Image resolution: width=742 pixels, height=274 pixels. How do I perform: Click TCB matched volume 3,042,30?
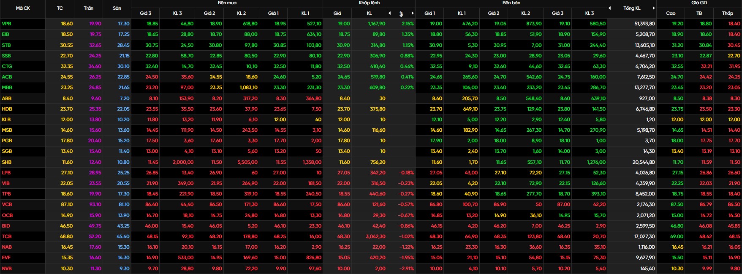376,236
